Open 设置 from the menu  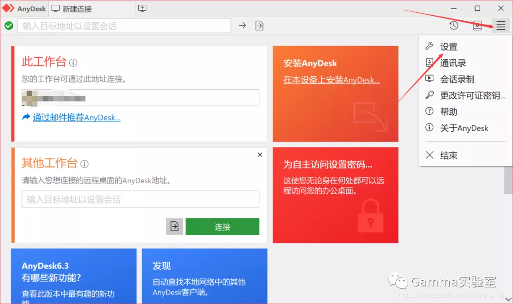tap(447, 46)
